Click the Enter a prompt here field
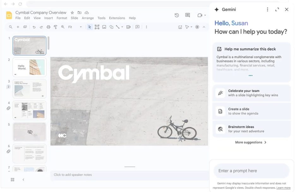 point(251,171)
